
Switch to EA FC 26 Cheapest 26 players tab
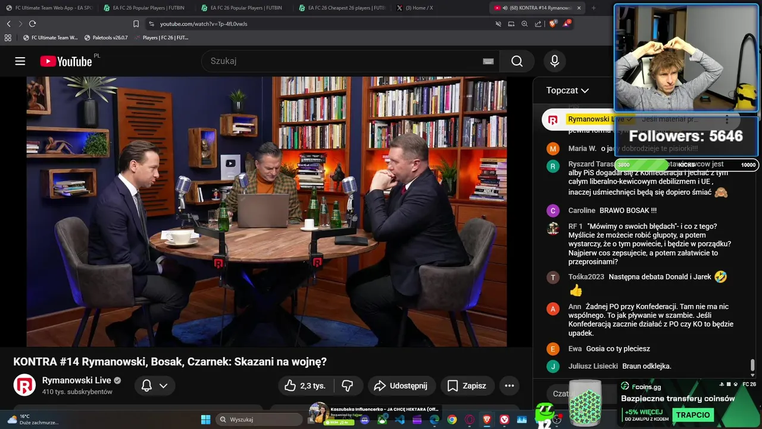tap(342, 8)
